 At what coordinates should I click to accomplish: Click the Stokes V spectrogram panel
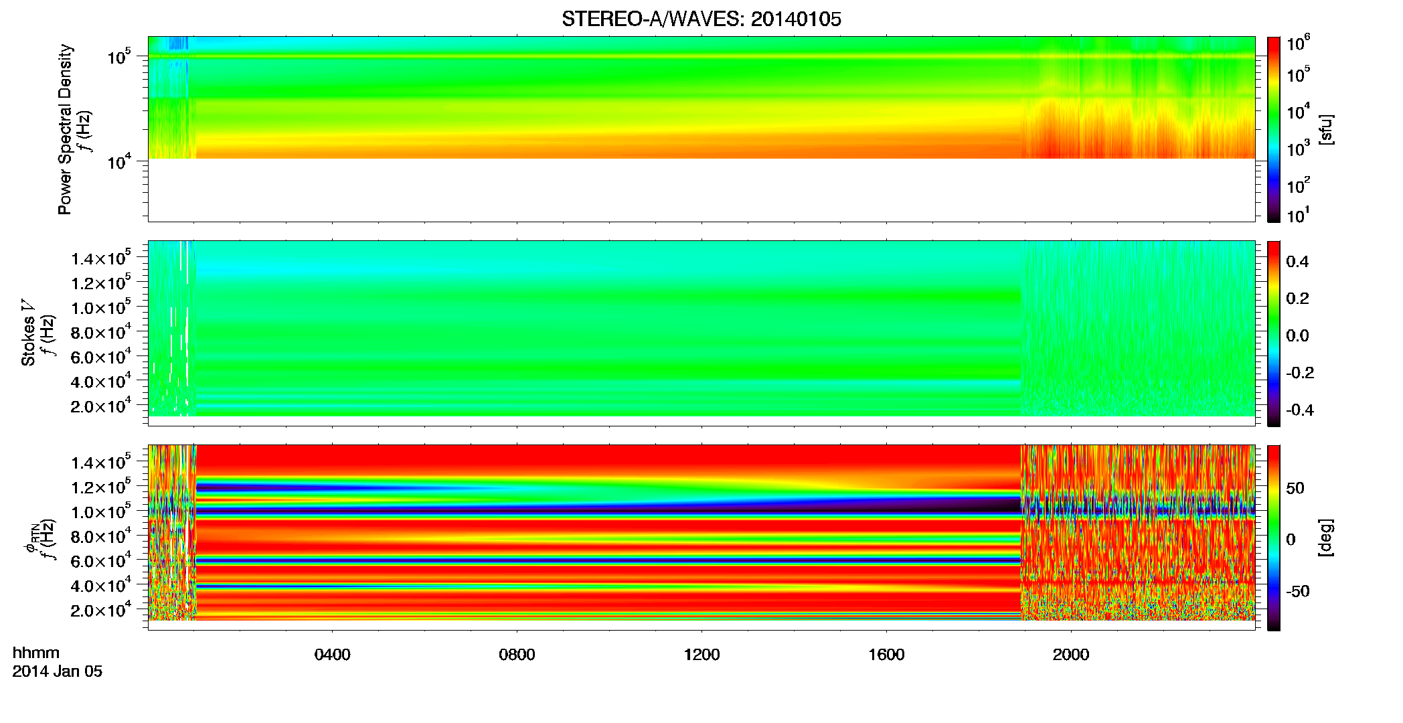(x=701, y=333)
